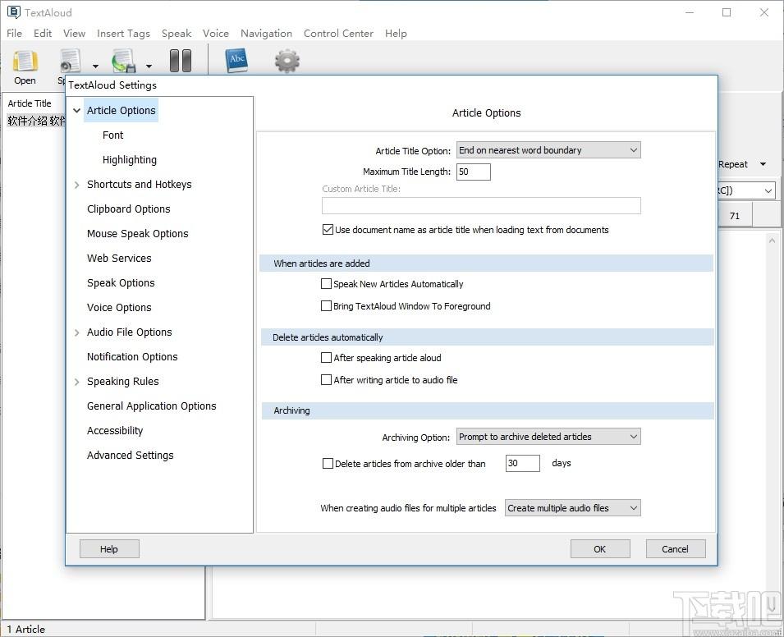784x637 pixels.
Task: Open the View menu
Action: click(74, 34)
